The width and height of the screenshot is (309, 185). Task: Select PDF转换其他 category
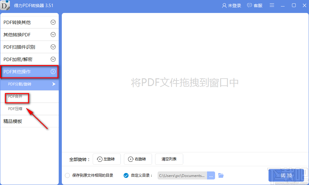pos(30,22)
